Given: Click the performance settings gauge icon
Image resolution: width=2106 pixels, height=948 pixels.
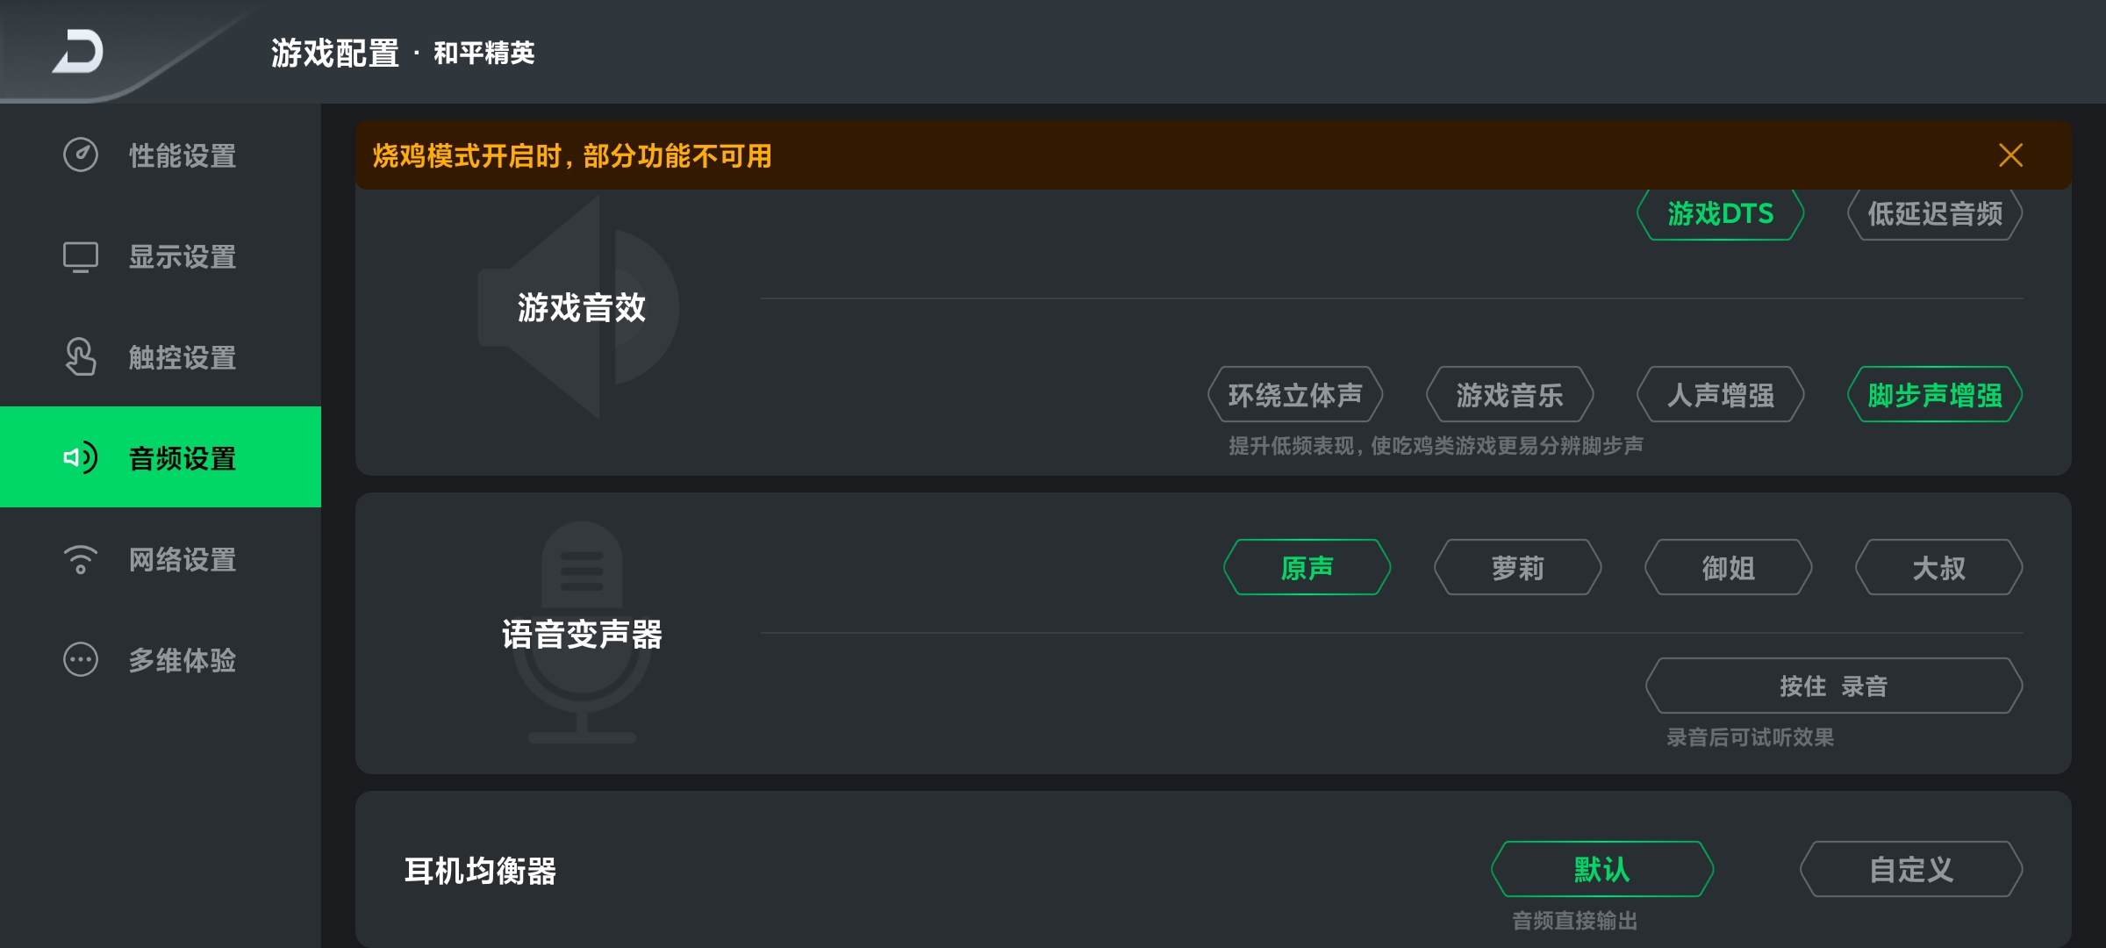Looking at the screenshot, I should point(81,155).
